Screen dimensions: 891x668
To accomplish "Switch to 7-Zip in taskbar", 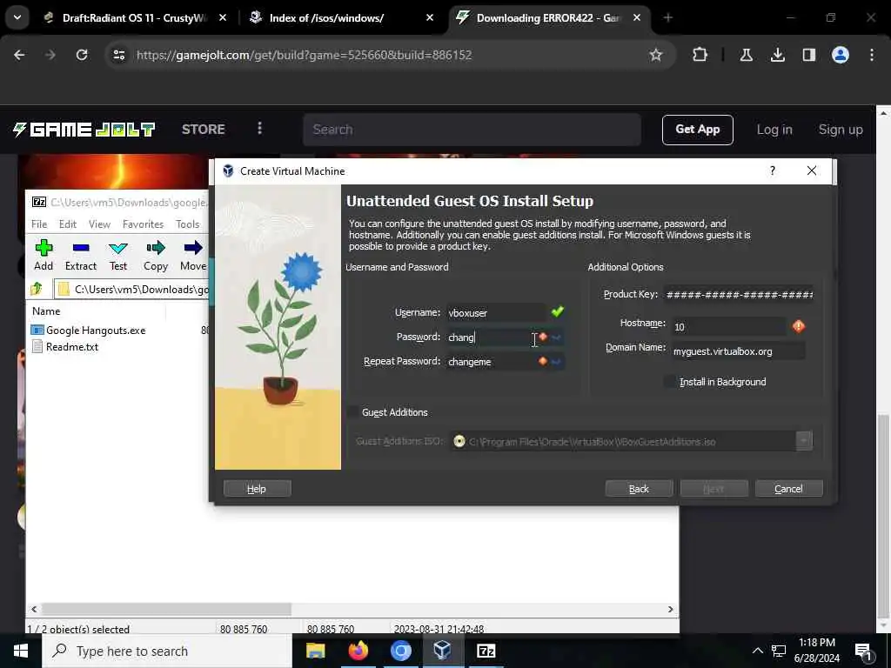I will (x=486, y=651).
